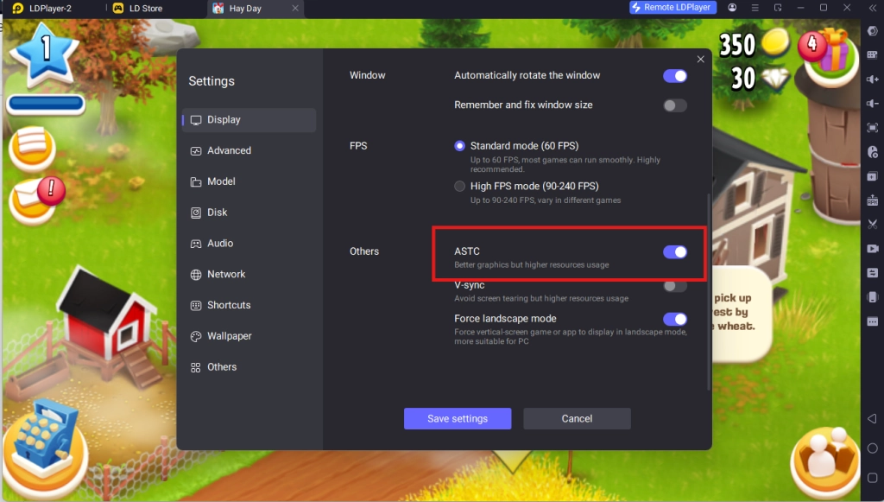Turn off the ASTC switch
The height and width of the screenshot is (502, 884).
click(x=675, y=252)
